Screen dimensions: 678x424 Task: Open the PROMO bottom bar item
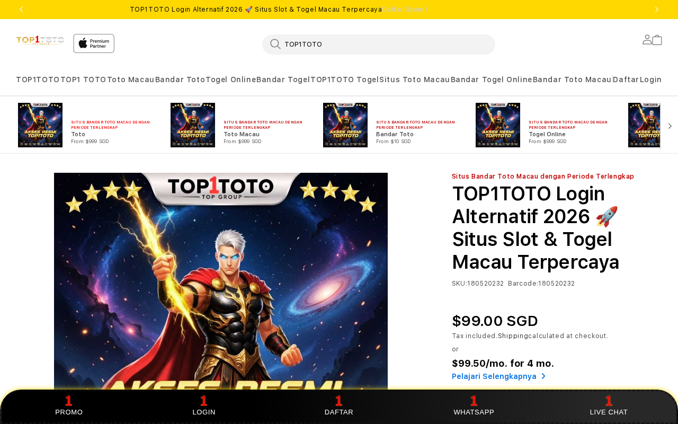point(69,406)
